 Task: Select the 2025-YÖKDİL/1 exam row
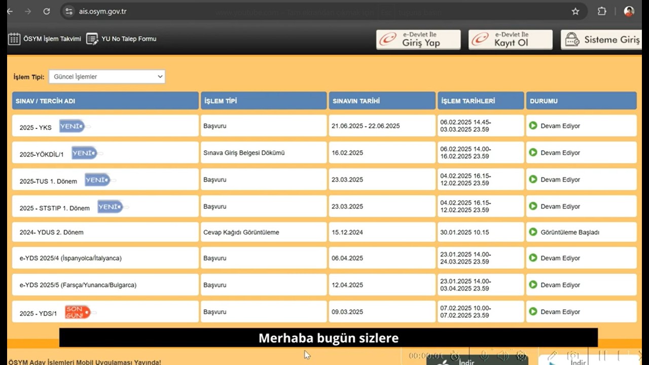pos(324,153)
